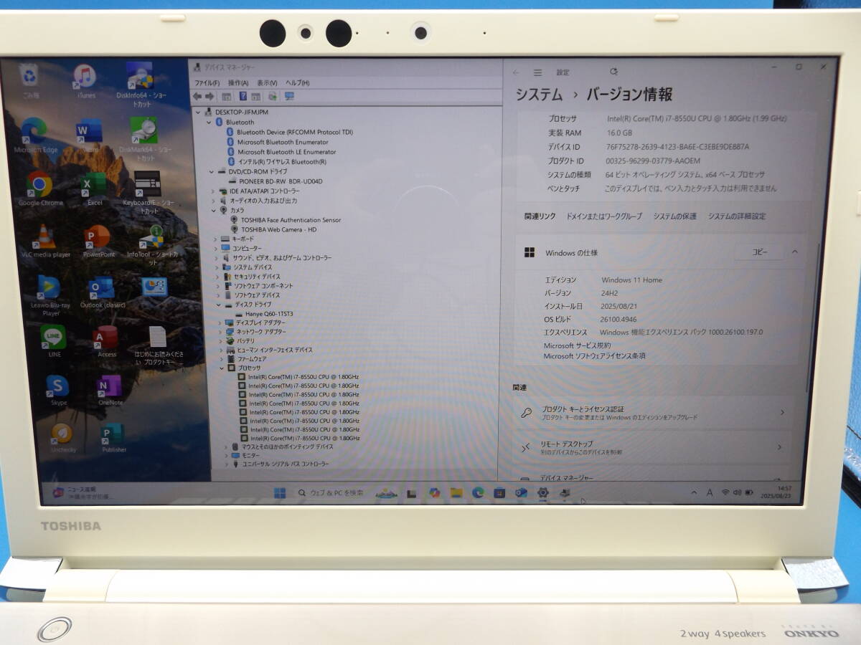861x645 pixels.
Task: Open Microsoft ソフトウェアライセンス条項 link
Action: pyautogui.click(x=594, y=356)
